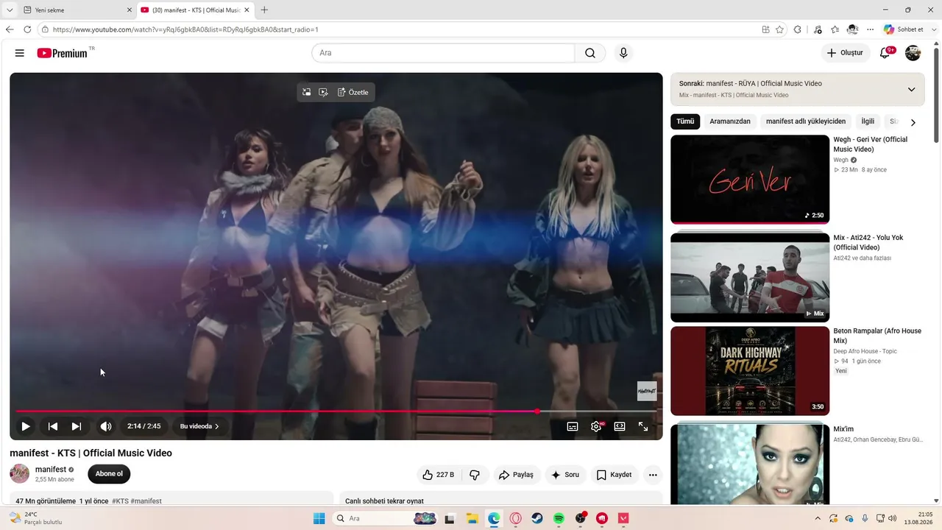The image size is (942, 530).
Task: Open the player settings gear
Action: (596, 426)
